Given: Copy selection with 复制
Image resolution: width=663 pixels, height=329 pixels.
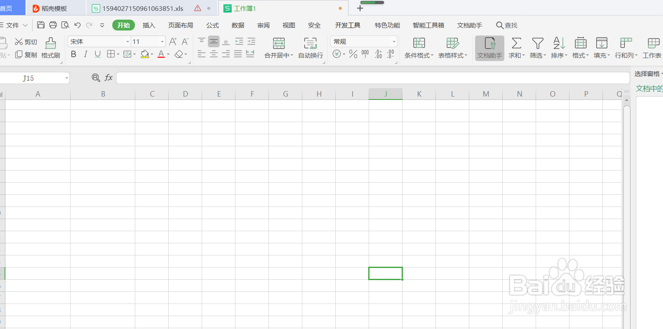Looking at the screenshot, I should (26, 55).
